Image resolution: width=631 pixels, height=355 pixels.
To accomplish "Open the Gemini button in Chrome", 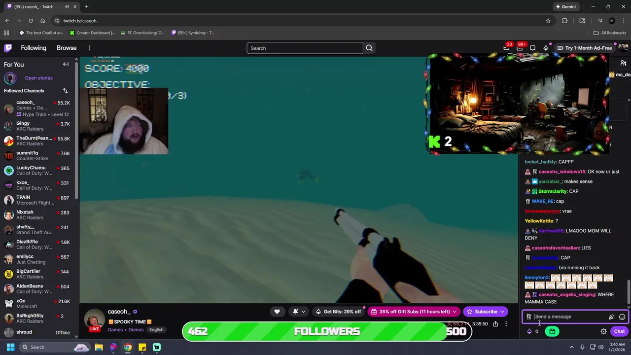I will pos(565,7).
